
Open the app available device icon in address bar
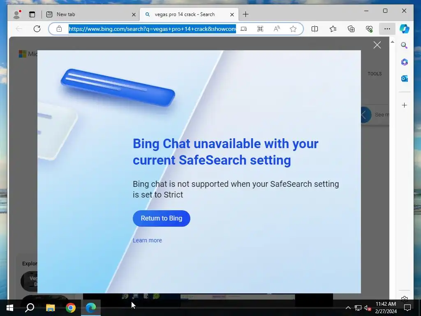[243, 29]
